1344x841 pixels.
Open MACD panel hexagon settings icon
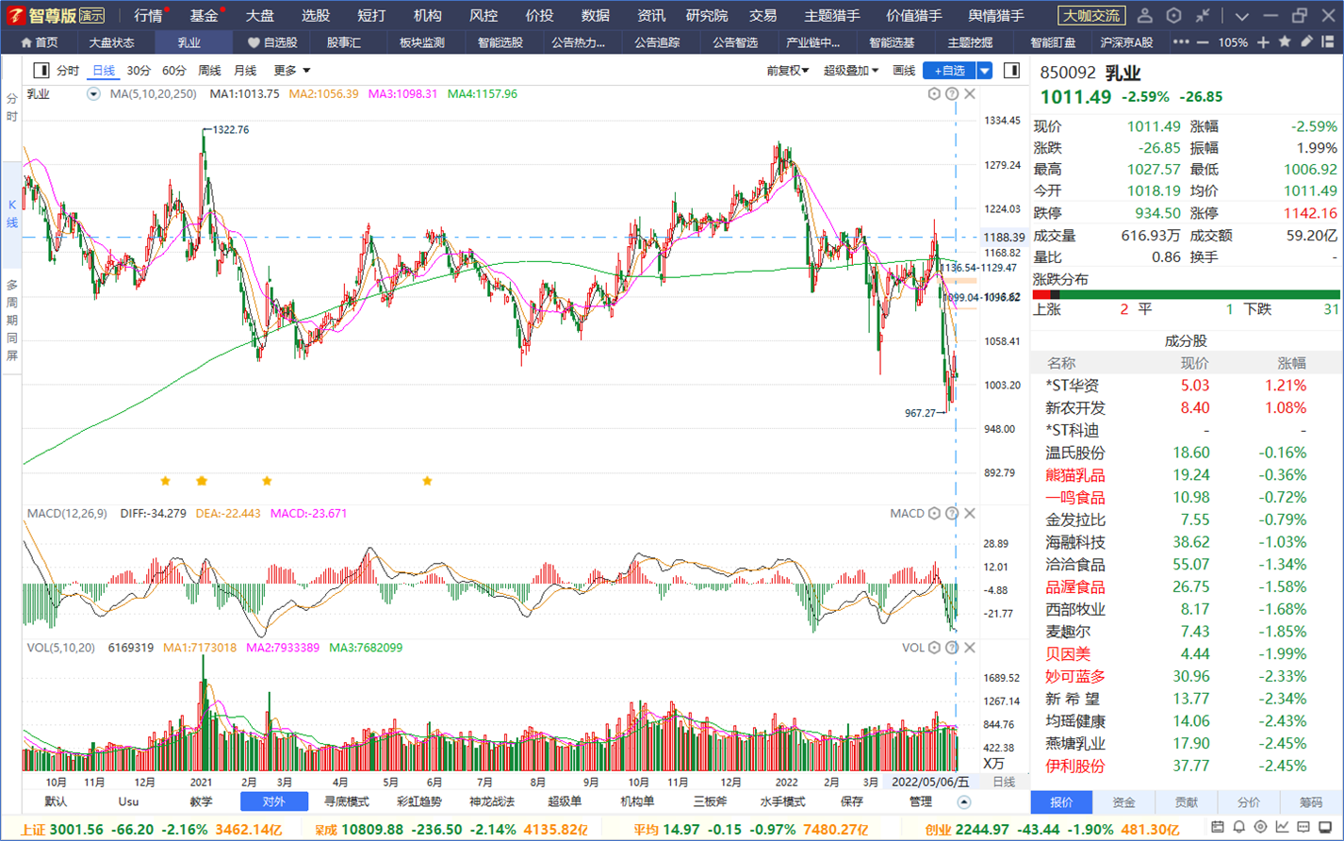pyautogui.click(x=934, y=514)
